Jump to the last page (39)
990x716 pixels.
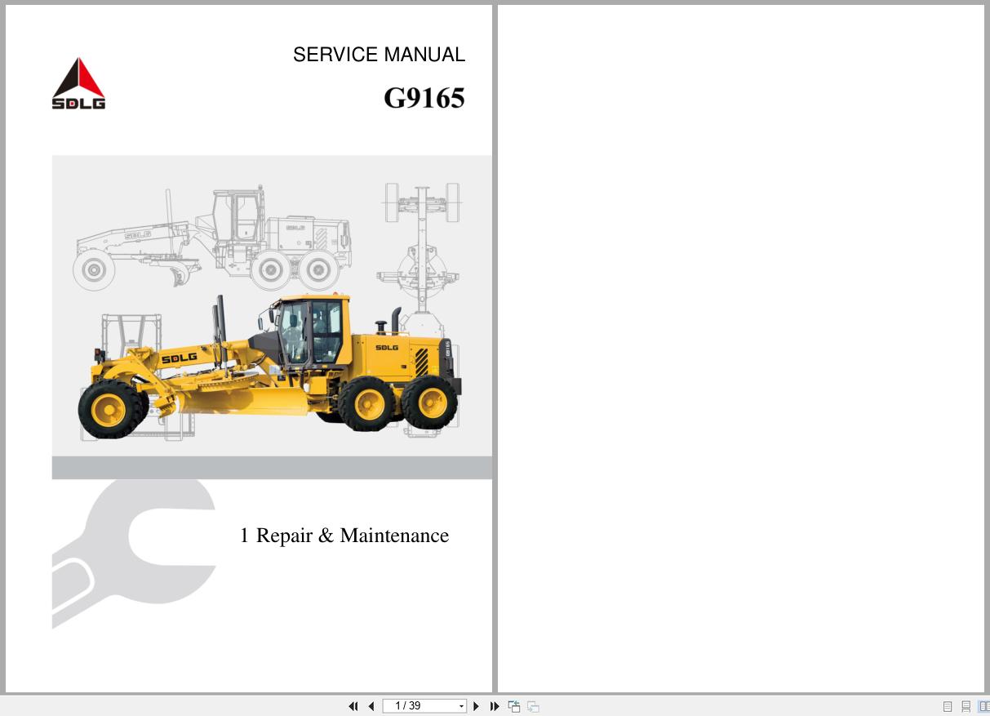coord(495,705)
